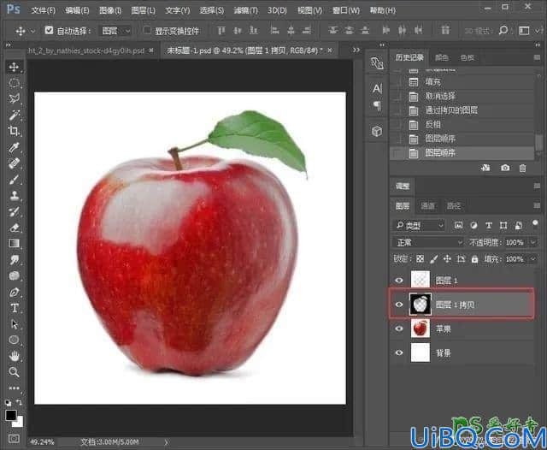Select the History Brush tool
Screen dimensions: 547x450
pos(14,211)
